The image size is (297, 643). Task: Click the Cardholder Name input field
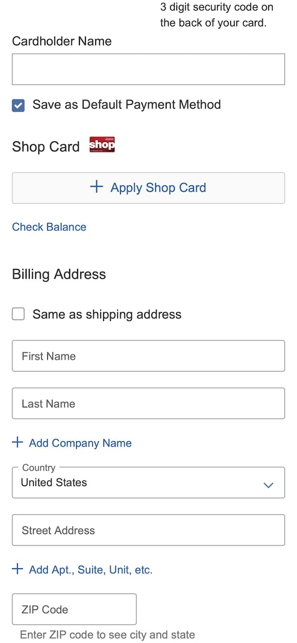148,69
